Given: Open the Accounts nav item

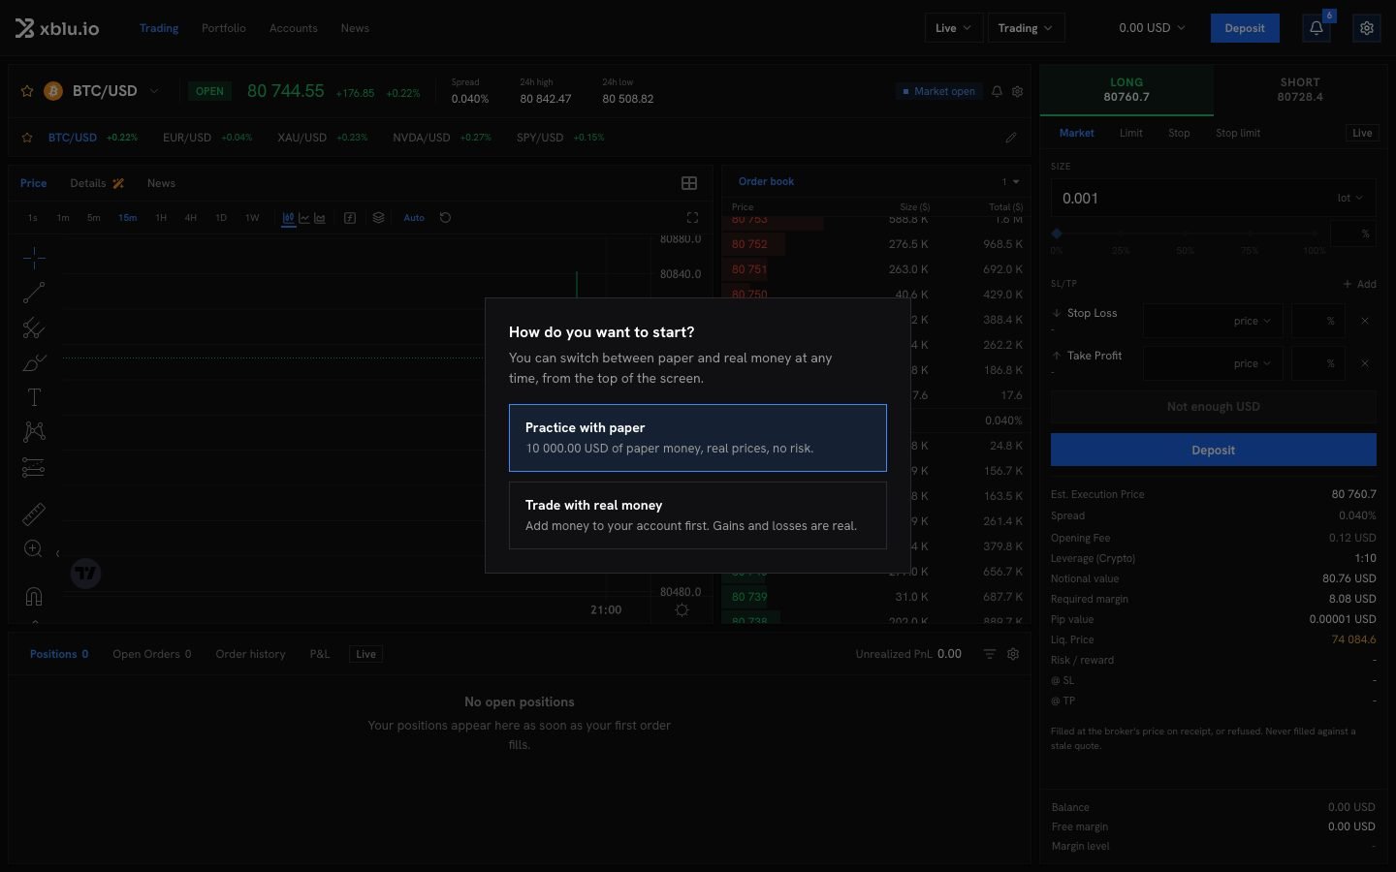Looking at the screenshot, I should coord(294,28).
